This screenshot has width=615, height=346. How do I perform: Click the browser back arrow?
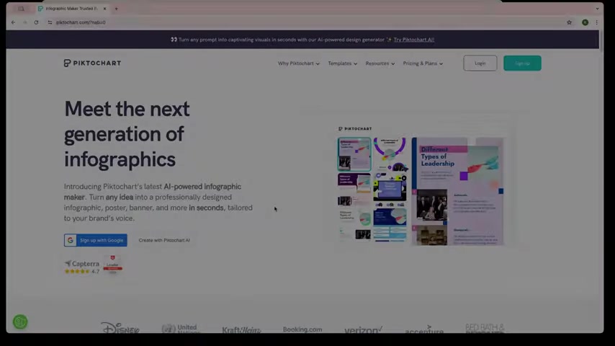(x=14, y=22)
